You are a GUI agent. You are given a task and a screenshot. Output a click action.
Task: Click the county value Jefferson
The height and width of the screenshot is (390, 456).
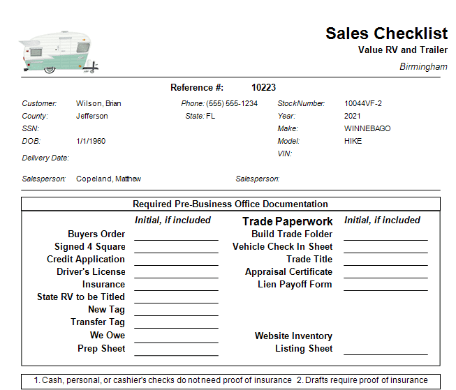92,116
